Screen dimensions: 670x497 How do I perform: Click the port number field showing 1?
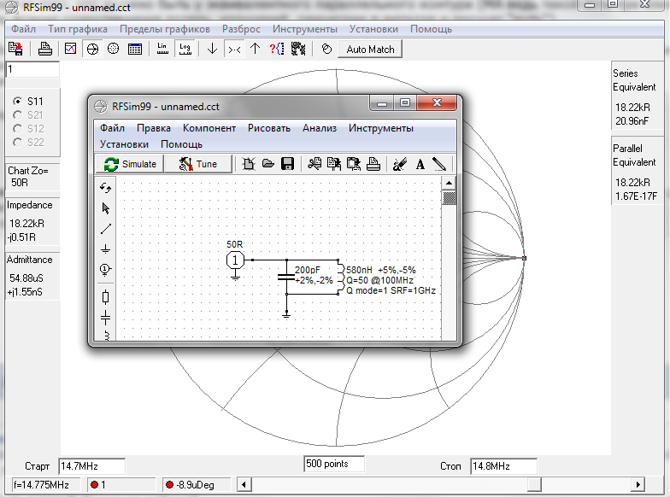click(32, 69)
